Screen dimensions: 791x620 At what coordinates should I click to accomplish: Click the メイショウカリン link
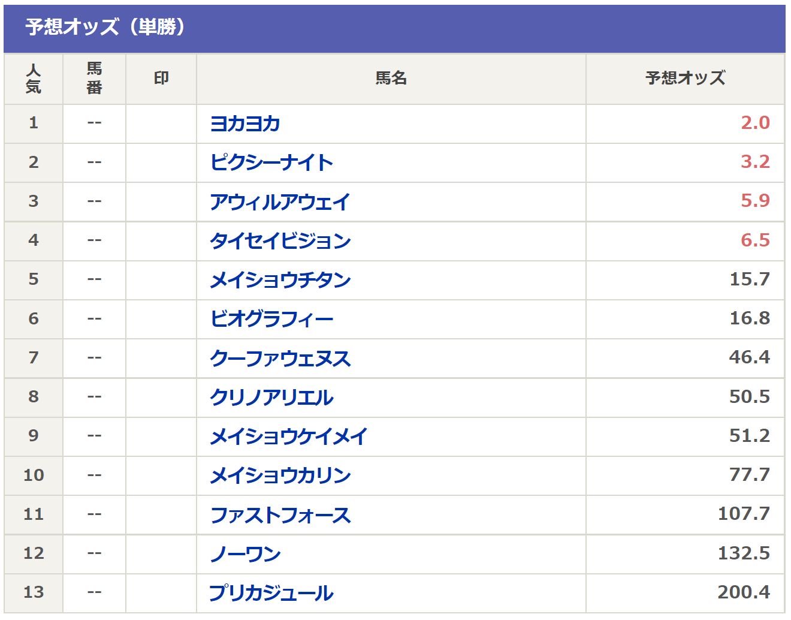tap(280, 475)
